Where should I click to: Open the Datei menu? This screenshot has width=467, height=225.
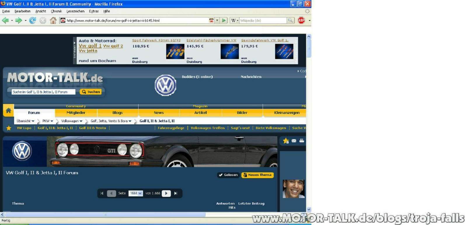coord(6,11)
